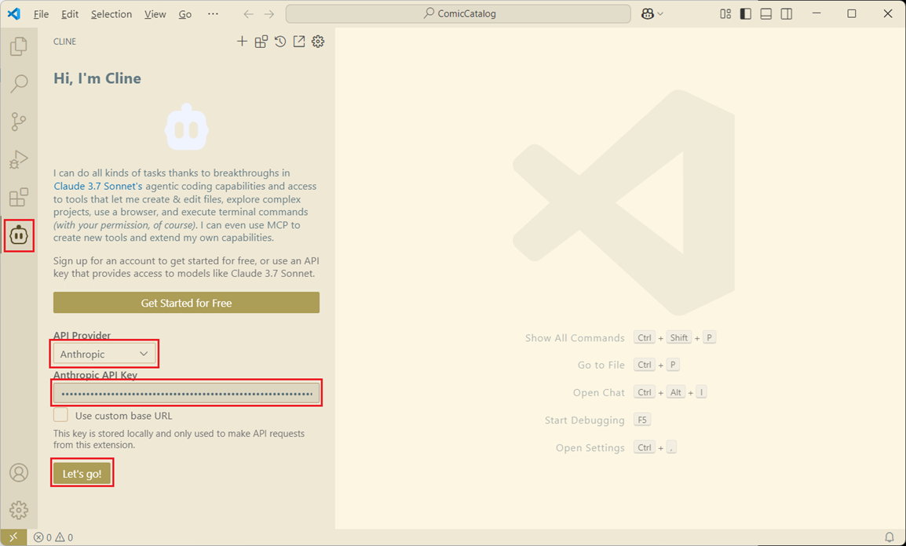
Task: Click the Get Started for Free button
Action: point(186,303)
